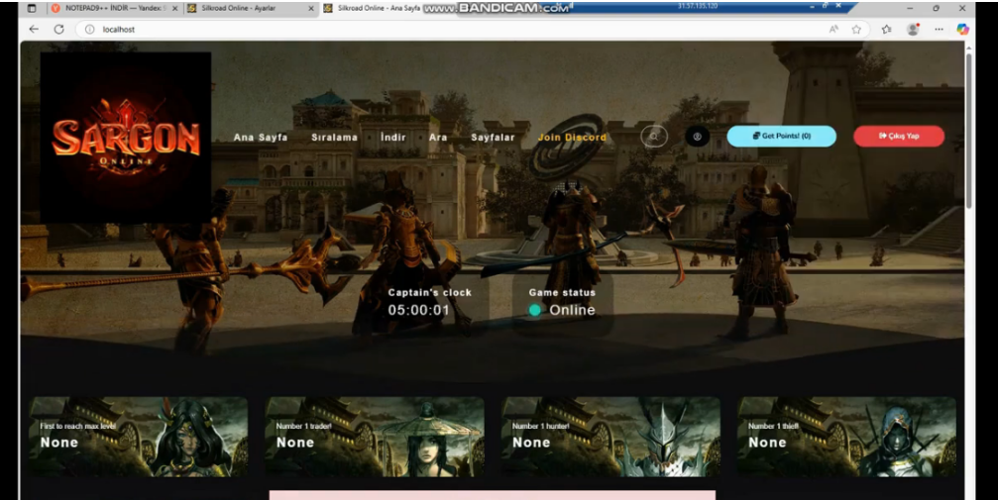Maximize or restore the browser window
This screenshot has height=500, width=998.
(x=936, y=8)
